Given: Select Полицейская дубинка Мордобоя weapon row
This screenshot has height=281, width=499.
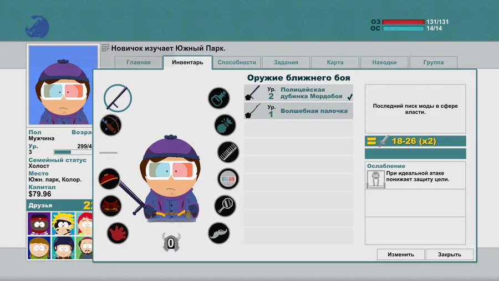Looking at the screenshot, I should click(x=298, y=93).
